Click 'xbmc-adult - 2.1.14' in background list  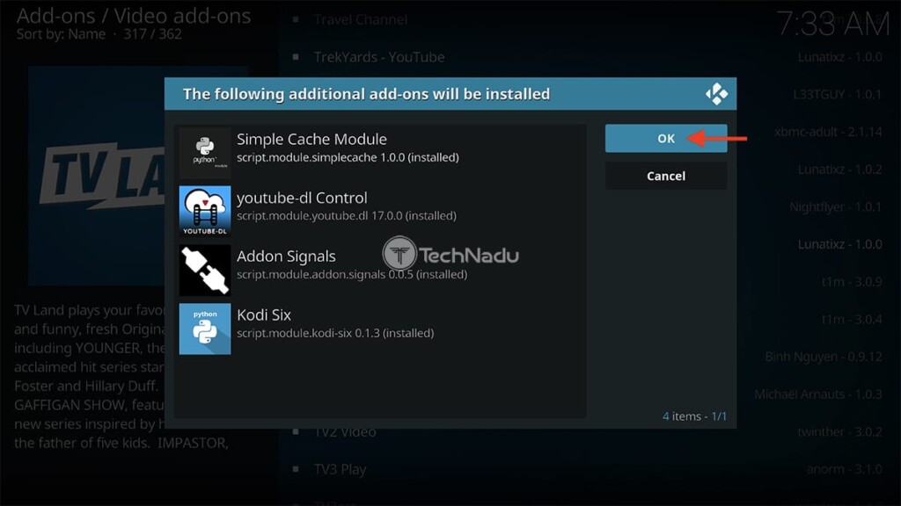(827, 132)
